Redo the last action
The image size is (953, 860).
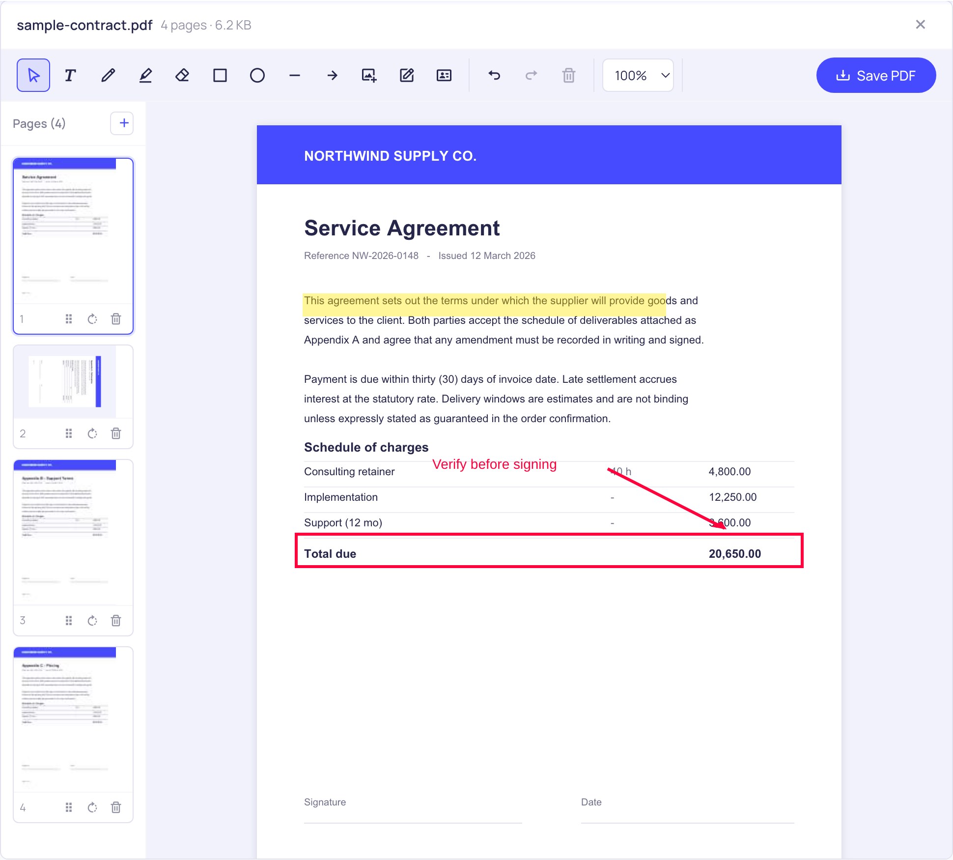tap(532, 75)
